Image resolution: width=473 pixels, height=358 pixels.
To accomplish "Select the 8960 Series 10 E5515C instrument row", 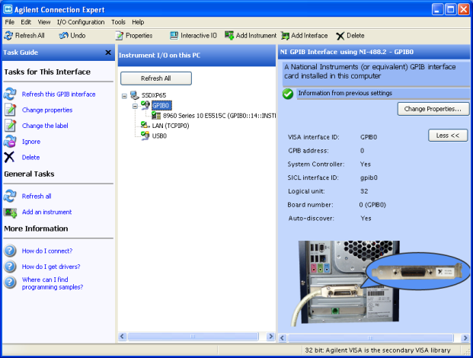I will (219, 116).
